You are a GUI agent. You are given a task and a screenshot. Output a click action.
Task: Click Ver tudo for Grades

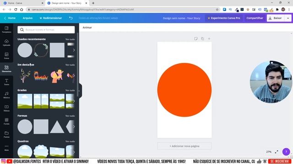pos(70,90)
